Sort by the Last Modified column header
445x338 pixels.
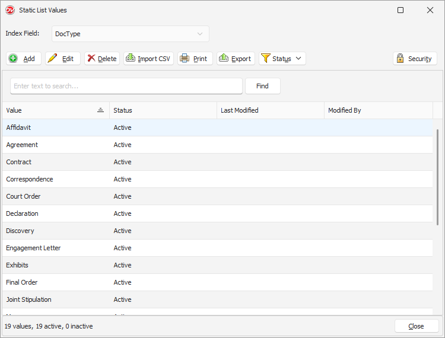[x=271, y=110]
